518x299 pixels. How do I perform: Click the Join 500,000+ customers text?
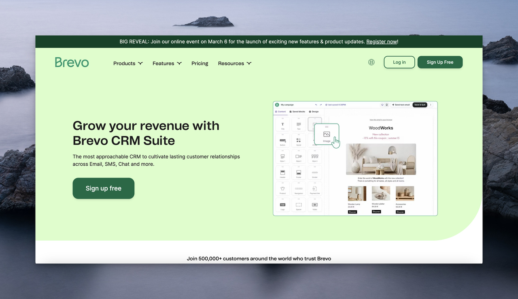(x=259, y=258)
